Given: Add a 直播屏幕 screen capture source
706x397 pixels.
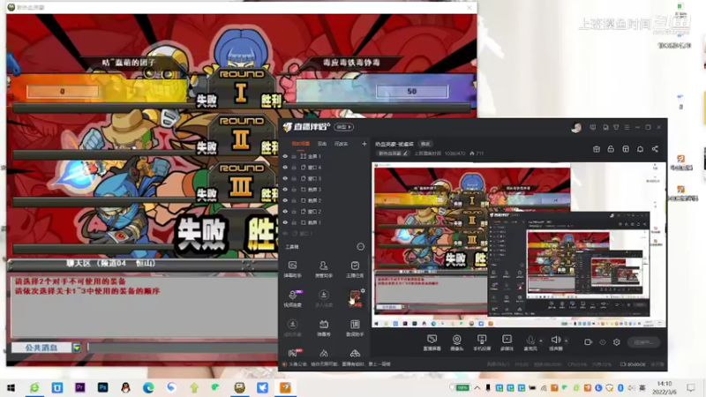Looking at the screenshot, I should click(x=432, y=342).
